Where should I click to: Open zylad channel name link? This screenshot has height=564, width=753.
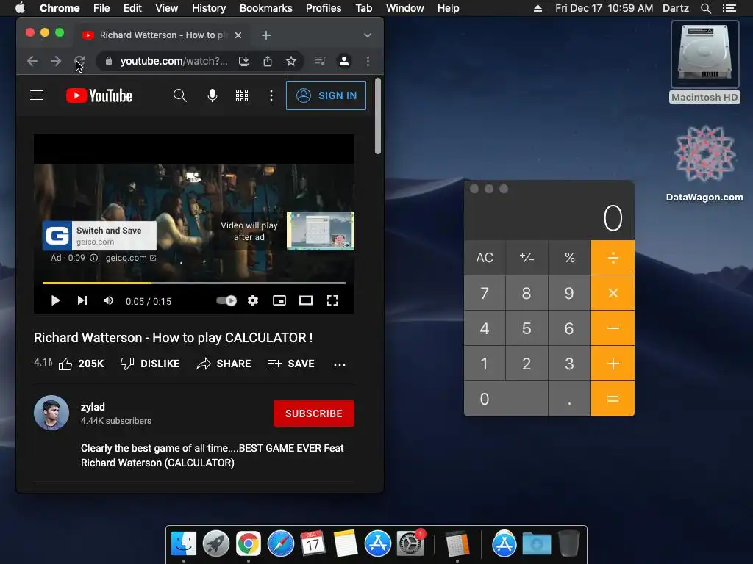(93, 407)
